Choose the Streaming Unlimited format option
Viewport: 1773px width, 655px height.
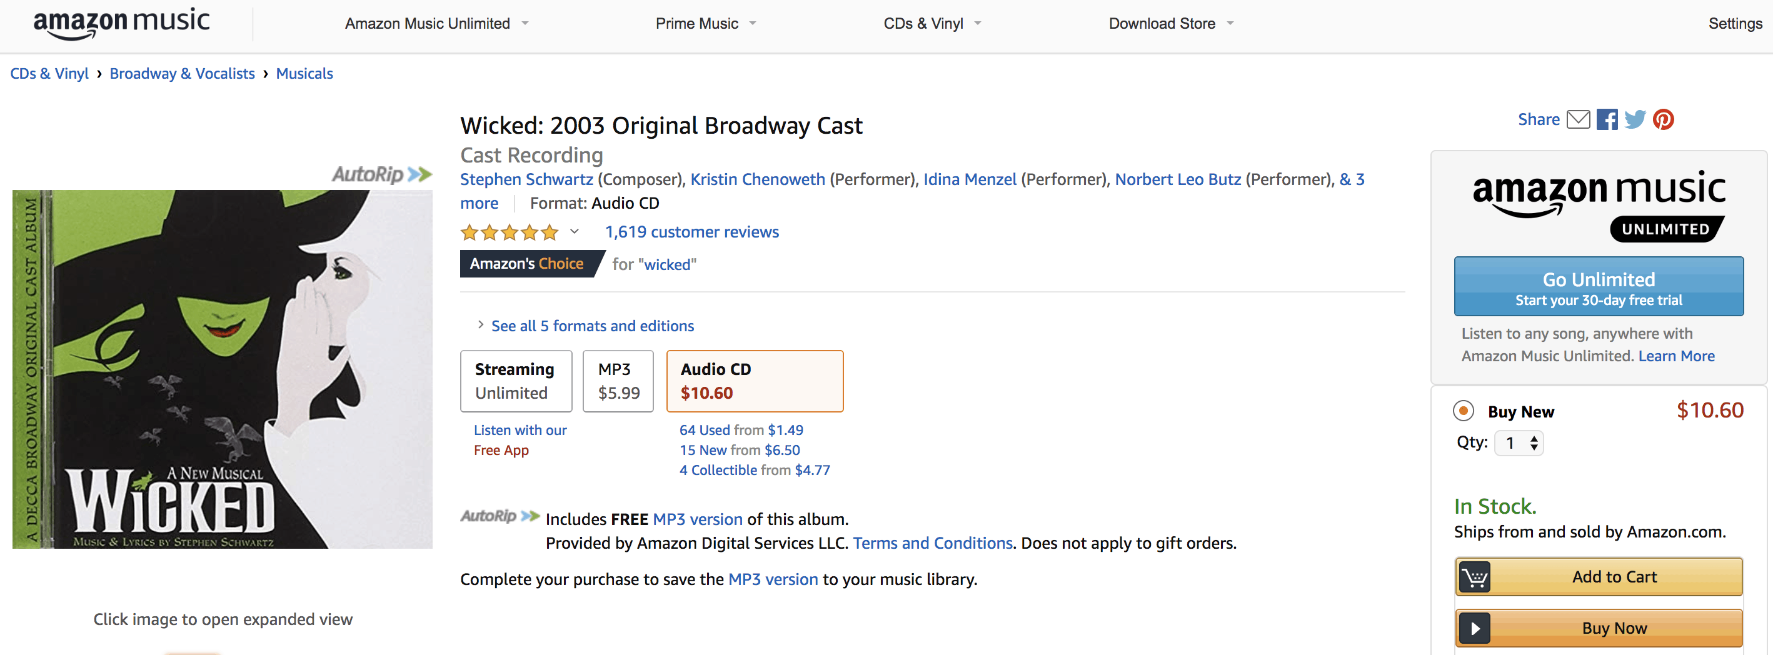click(516, 381)
